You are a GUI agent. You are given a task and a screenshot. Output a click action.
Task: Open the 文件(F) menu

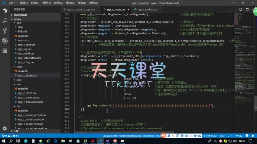(12, 3)
